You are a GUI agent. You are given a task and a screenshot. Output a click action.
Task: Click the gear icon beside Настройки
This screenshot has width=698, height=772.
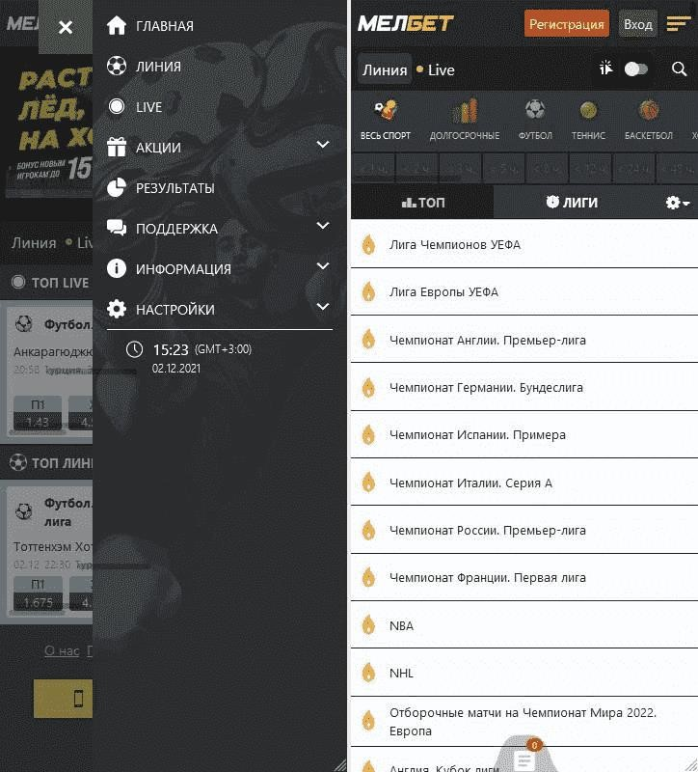117,309
